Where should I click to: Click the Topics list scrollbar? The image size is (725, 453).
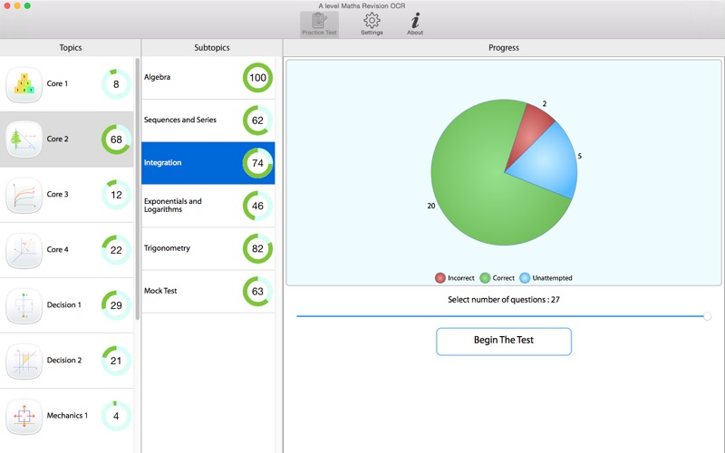click(138, 188)
